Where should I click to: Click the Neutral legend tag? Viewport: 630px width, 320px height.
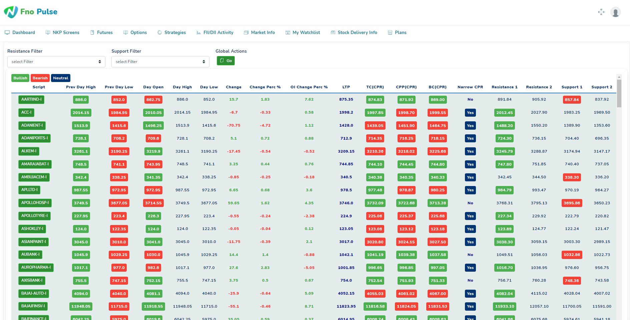[x=61, y=78]
